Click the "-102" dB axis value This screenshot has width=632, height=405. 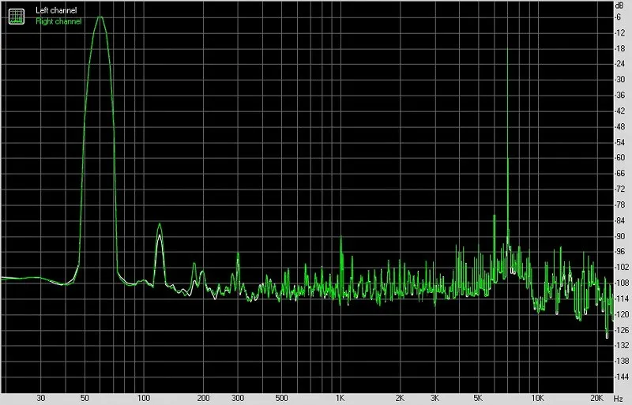pyautogui.click(x=622, y=267)
